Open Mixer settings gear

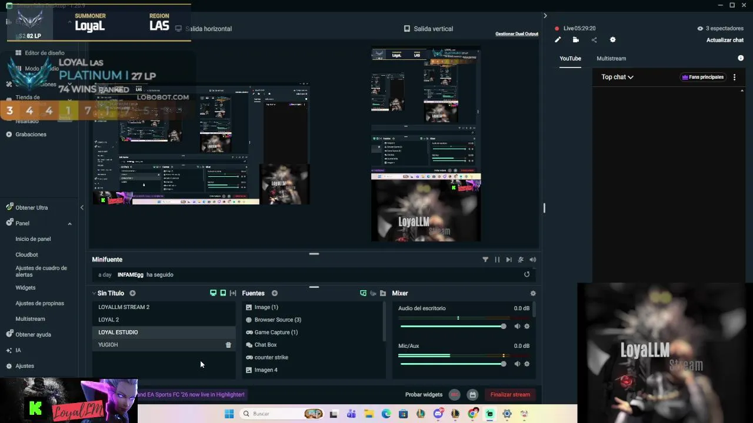pos(533,293)
